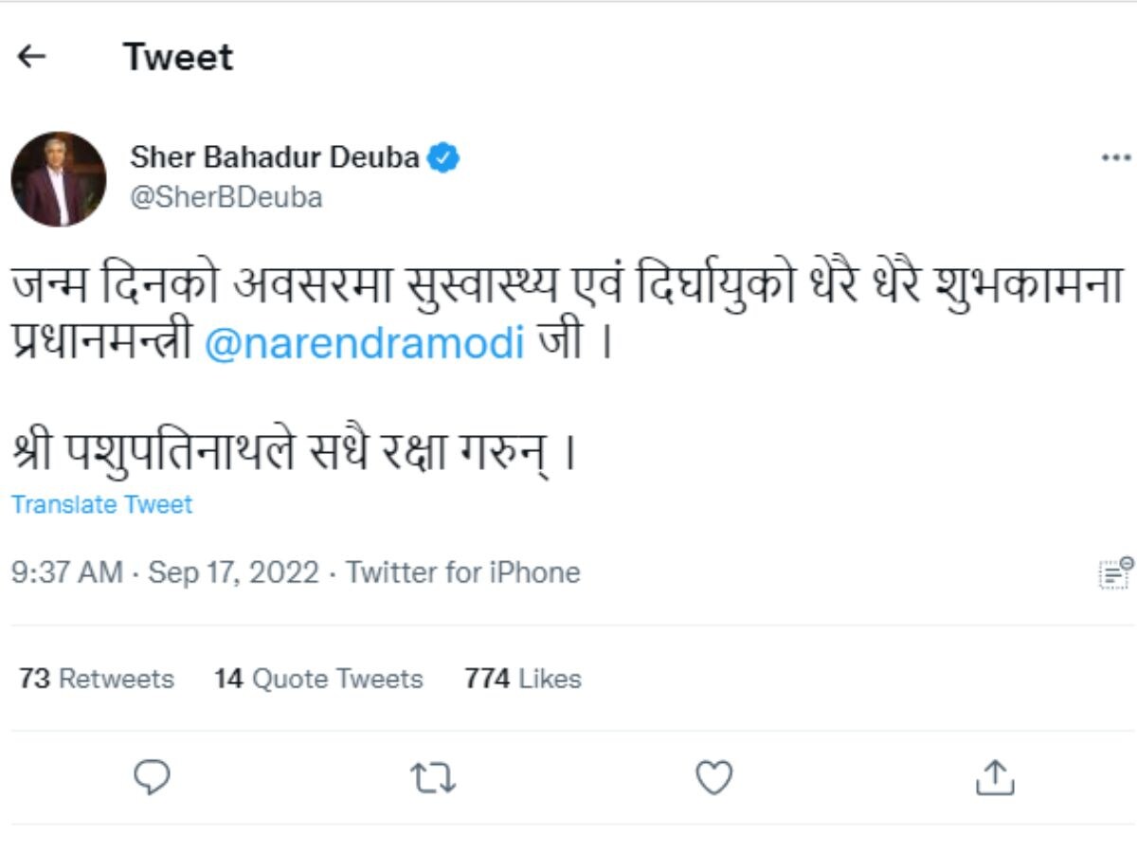The width and height of the screenshot is (1137, 853).
Task: Click the reply speech bubble icon
Action: 152,778
